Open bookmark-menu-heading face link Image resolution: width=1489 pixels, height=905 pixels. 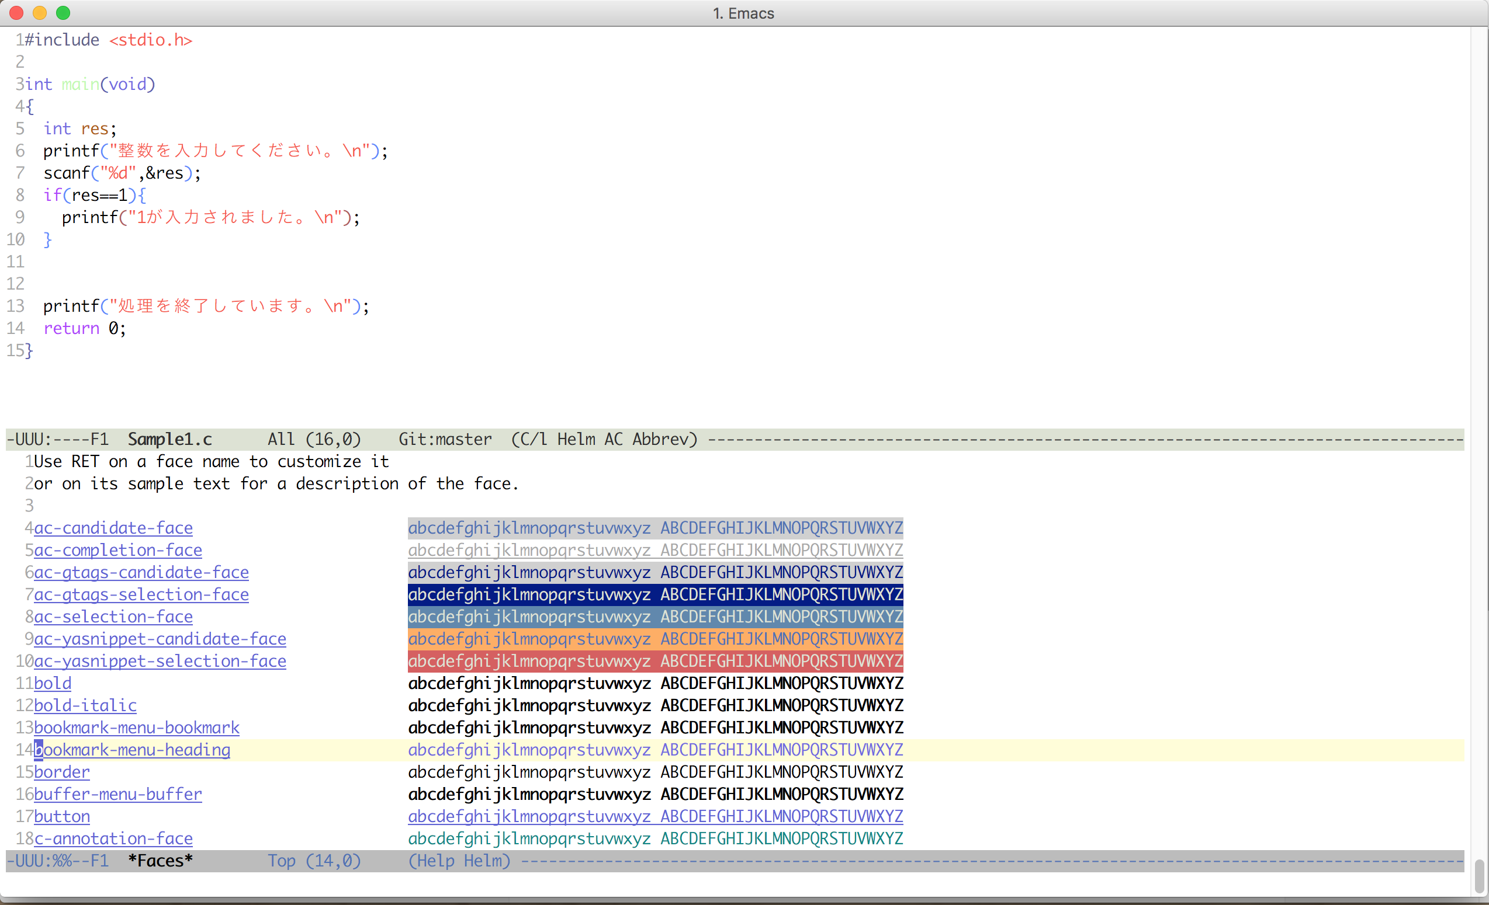[131, 750]
